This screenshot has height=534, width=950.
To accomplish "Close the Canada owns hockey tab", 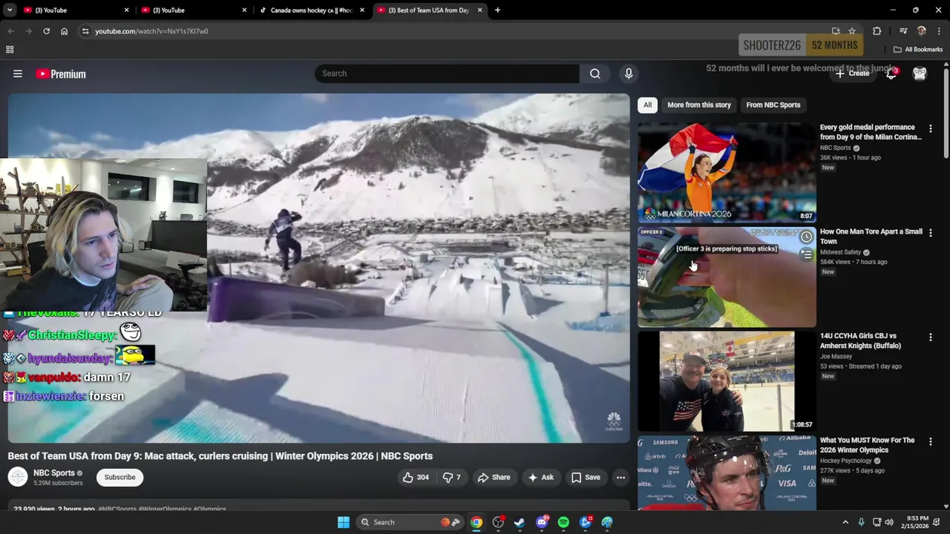I will 362,10.
